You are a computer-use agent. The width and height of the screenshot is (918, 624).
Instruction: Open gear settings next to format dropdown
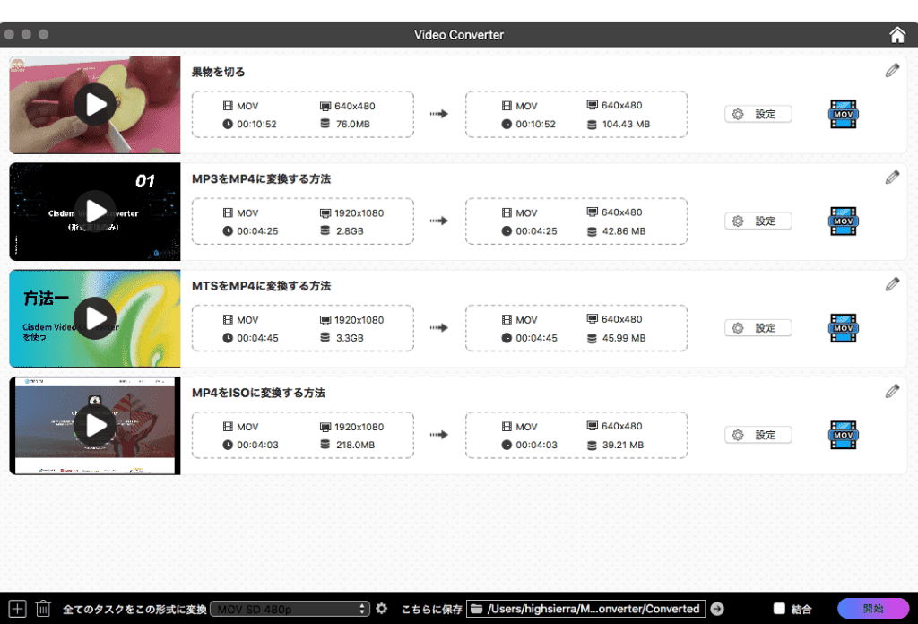pos(382,609)
